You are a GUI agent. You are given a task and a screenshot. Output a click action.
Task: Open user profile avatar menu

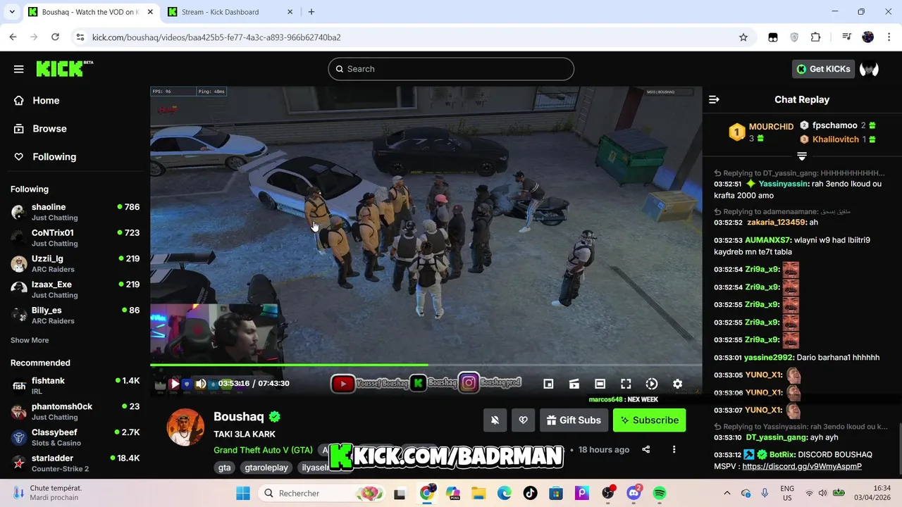869,69
